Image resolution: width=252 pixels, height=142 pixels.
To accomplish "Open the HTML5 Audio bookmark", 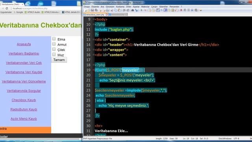I will (32, 12).
